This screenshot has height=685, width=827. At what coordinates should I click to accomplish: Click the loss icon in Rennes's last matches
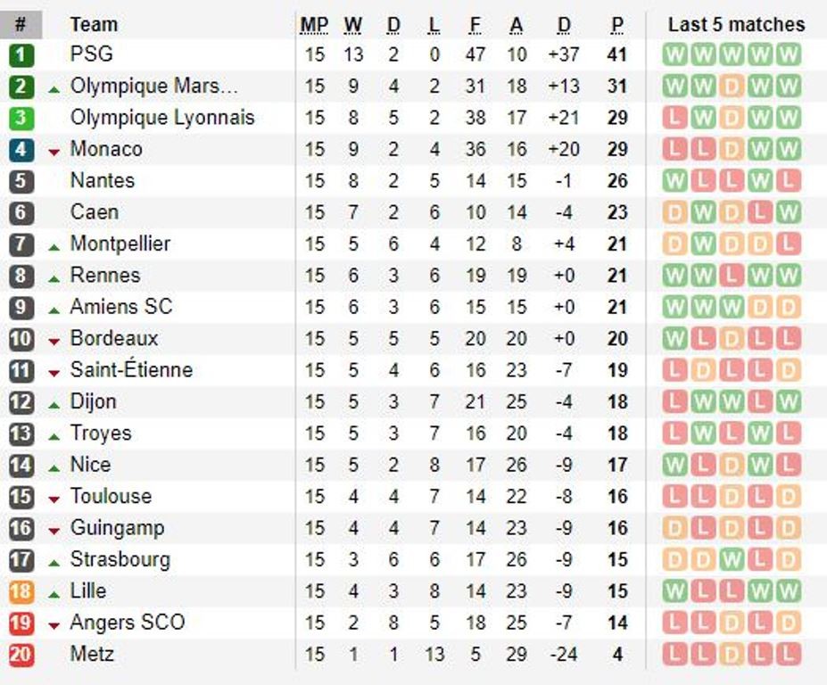732,276
